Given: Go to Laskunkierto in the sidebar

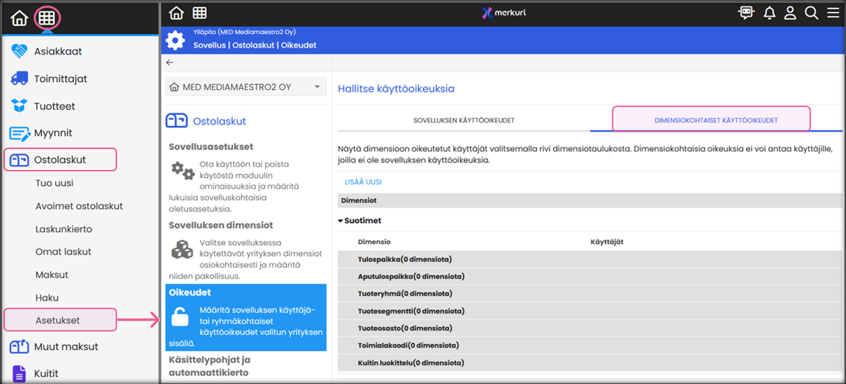Looking at the screenshot, I should [x=64, y=229].
